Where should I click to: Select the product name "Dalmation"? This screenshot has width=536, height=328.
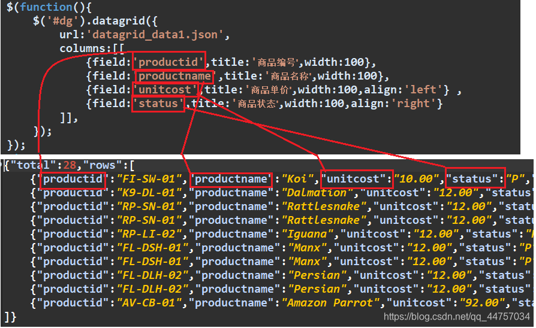click(317, 193)
